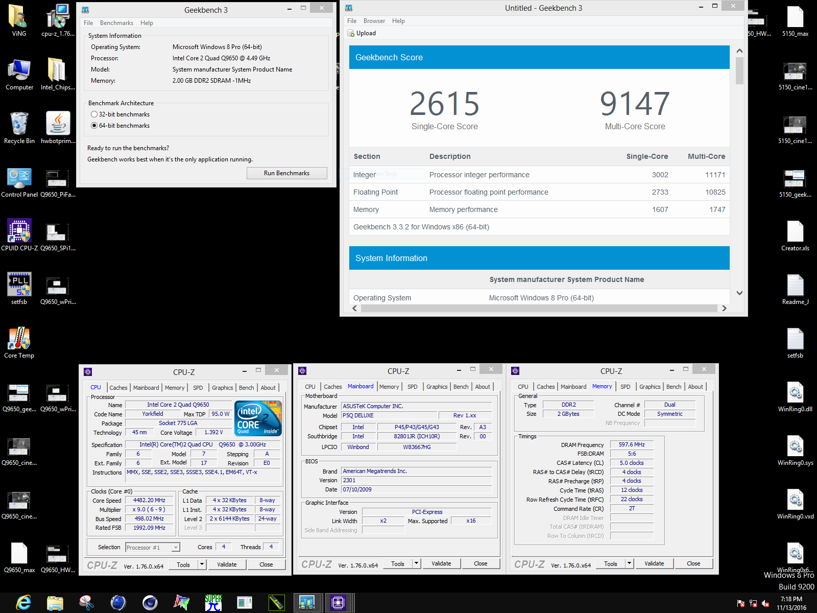
Task: Click DRAM Frequency value 597.6 MHz
Action: [x=632, y=444]
